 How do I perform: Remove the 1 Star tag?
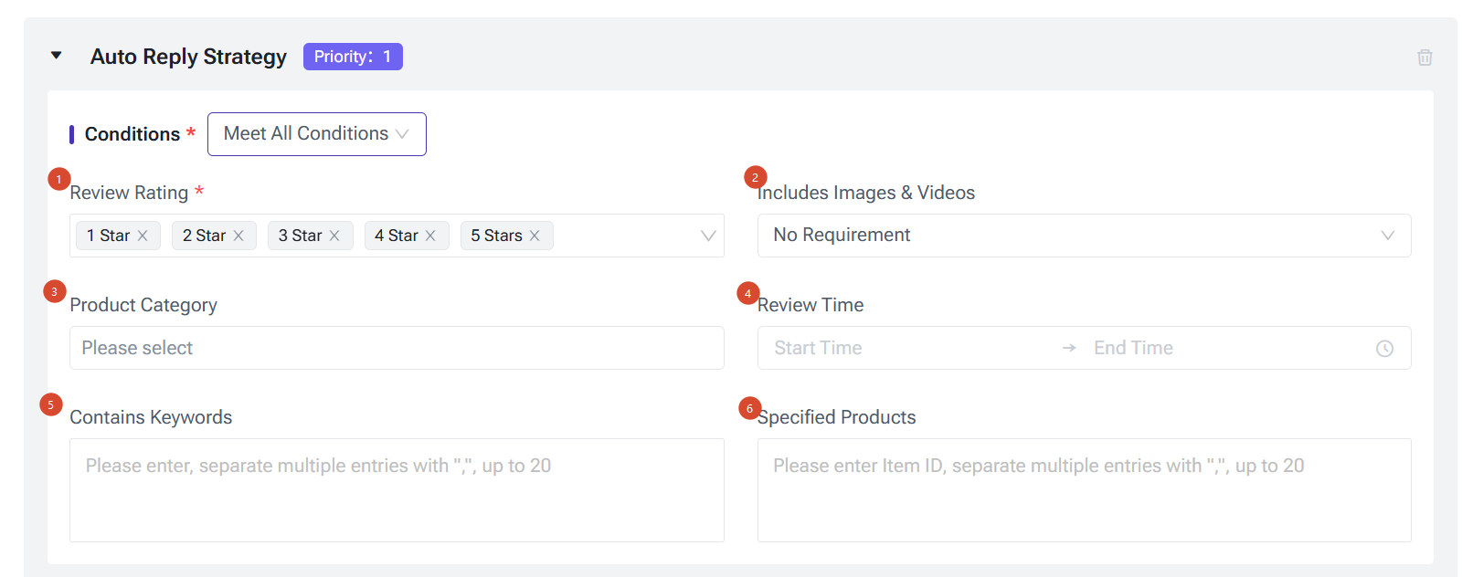(x=143, y=236)
